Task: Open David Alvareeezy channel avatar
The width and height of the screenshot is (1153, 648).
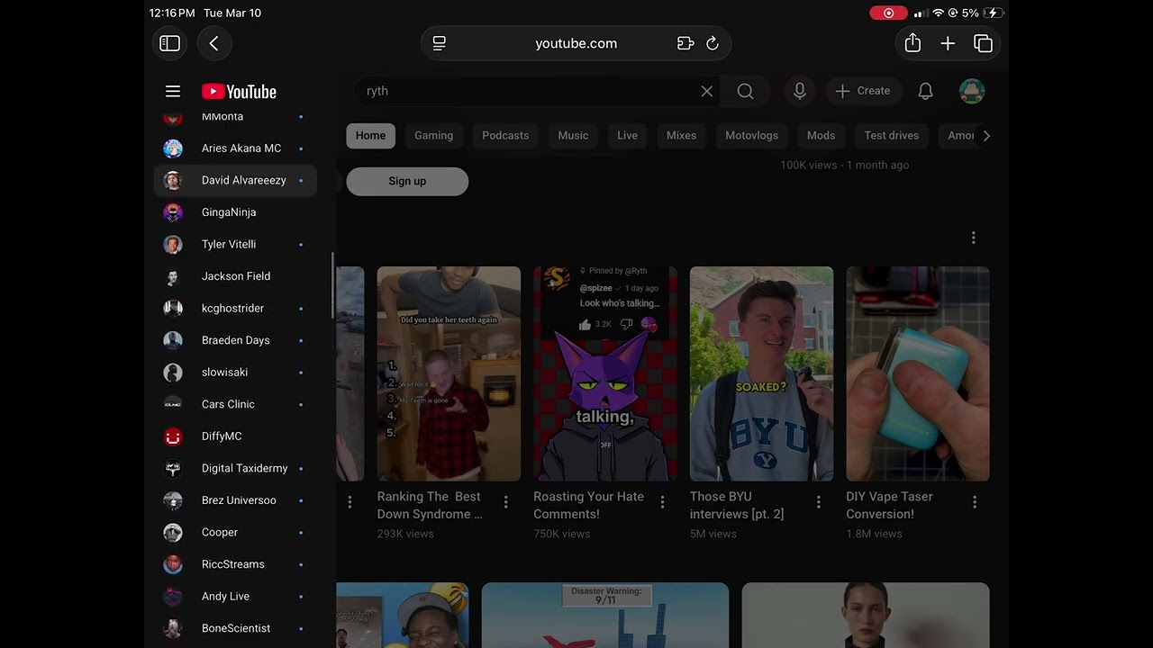Action: click(173, 180)
